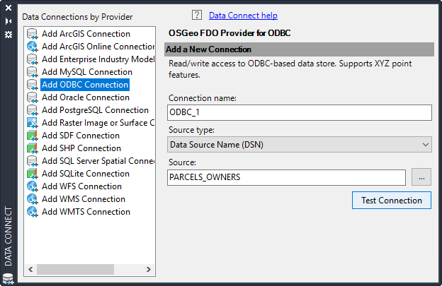Click the Connection name field
Screen dimensions: 442x286
tap(300, 113)
